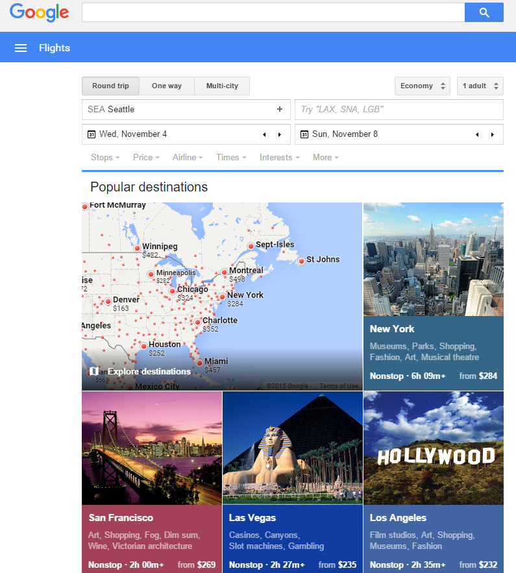Screen dimensions: 516x573
Task: Open Terms of Use on map
Action: point(339,386)
